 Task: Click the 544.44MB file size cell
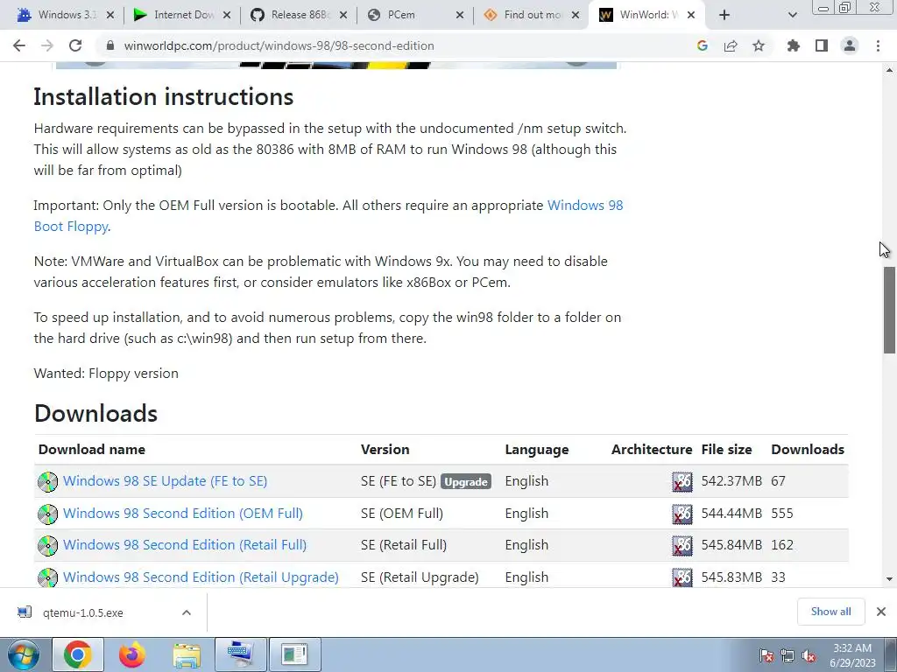(731, 513)
